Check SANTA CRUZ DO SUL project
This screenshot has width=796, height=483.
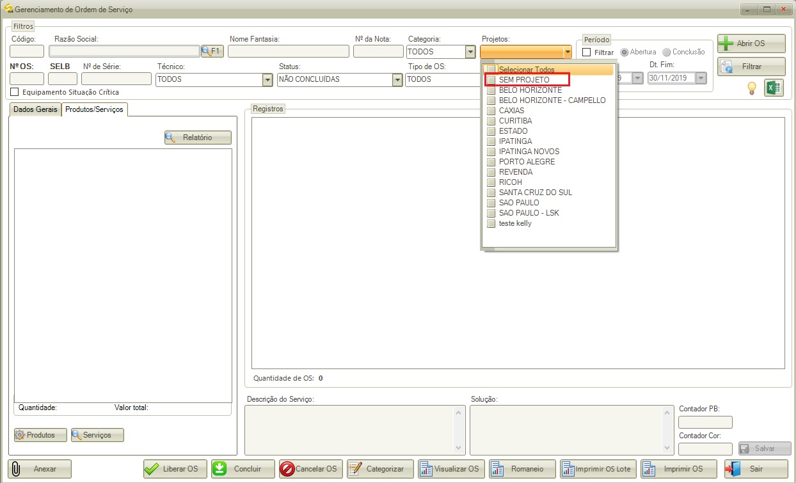pos(491,193)
